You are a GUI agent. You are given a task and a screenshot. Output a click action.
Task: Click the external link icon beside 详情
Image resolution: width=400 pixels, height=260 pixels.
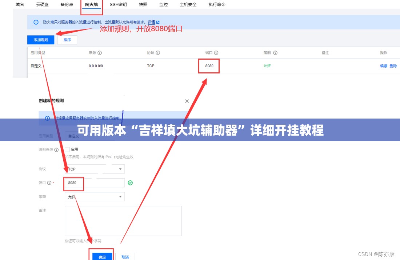pyautogui.click(x=158, y=22)
